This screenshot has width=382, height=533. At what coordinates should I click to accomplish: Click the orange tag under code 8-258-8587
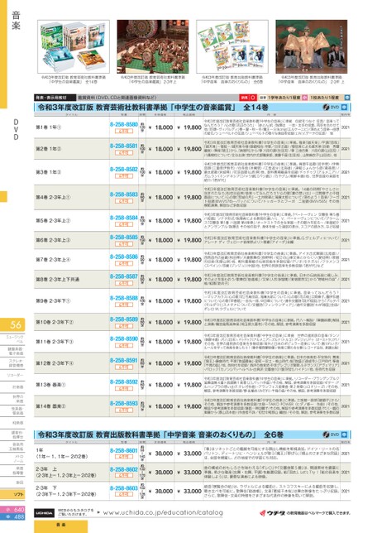point(123,283)
